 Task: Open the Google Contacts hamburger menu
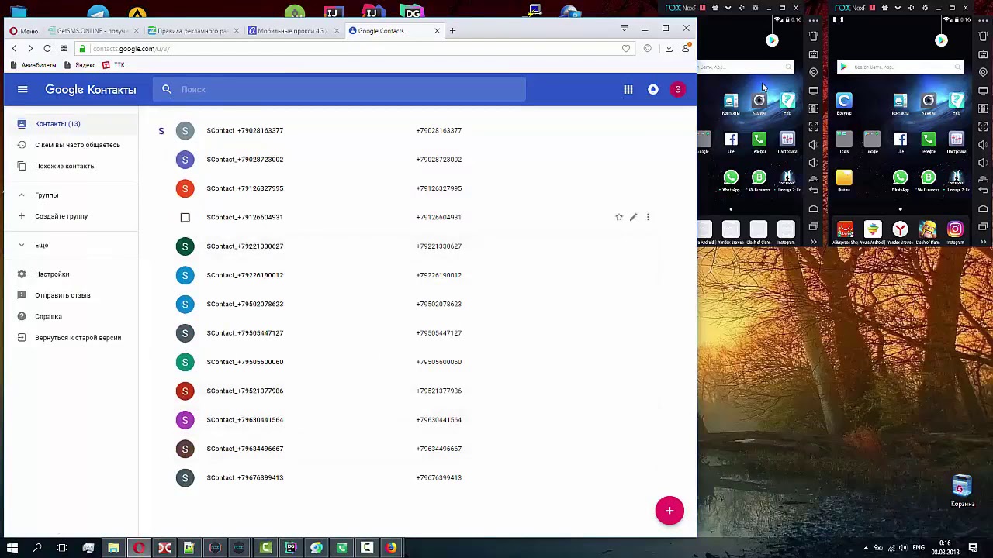(x=22, y=90)
